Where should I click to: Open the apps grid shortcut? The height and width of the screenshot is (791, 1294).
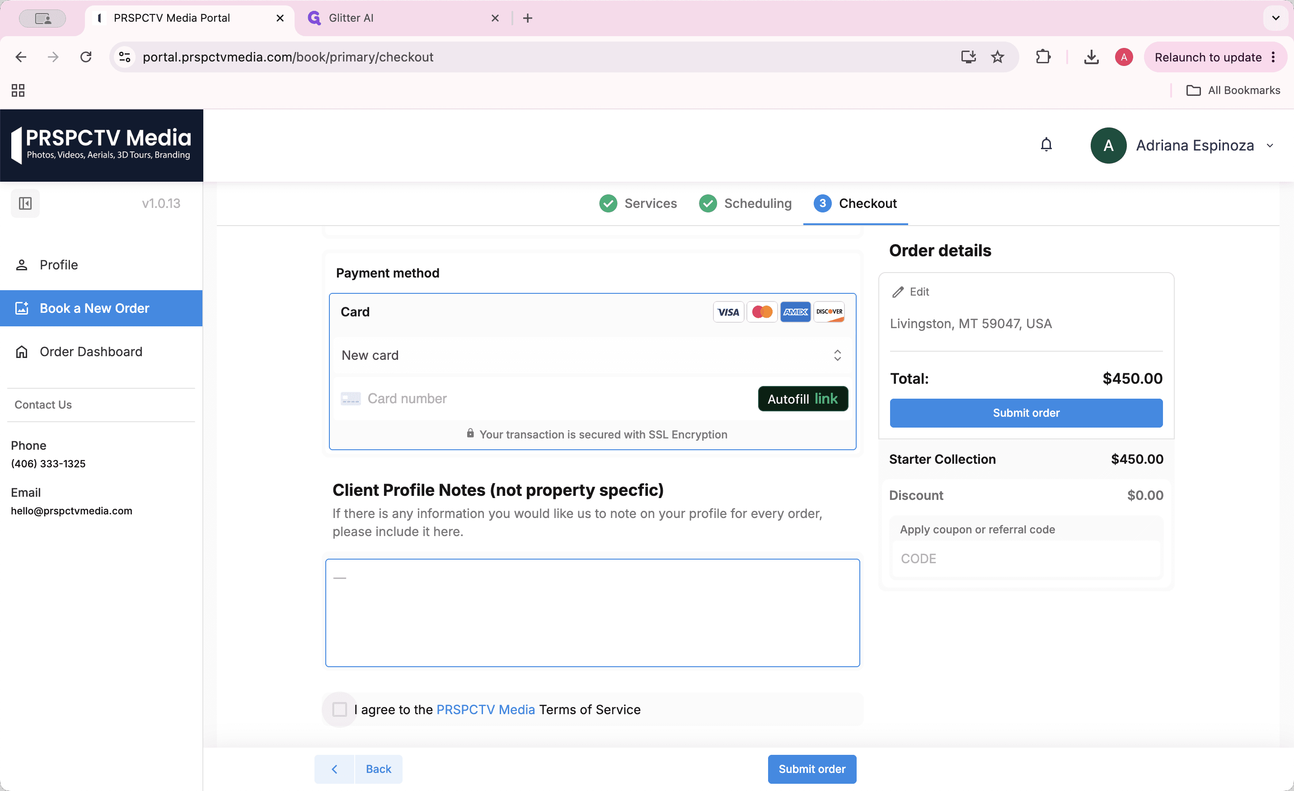[18, 90]
